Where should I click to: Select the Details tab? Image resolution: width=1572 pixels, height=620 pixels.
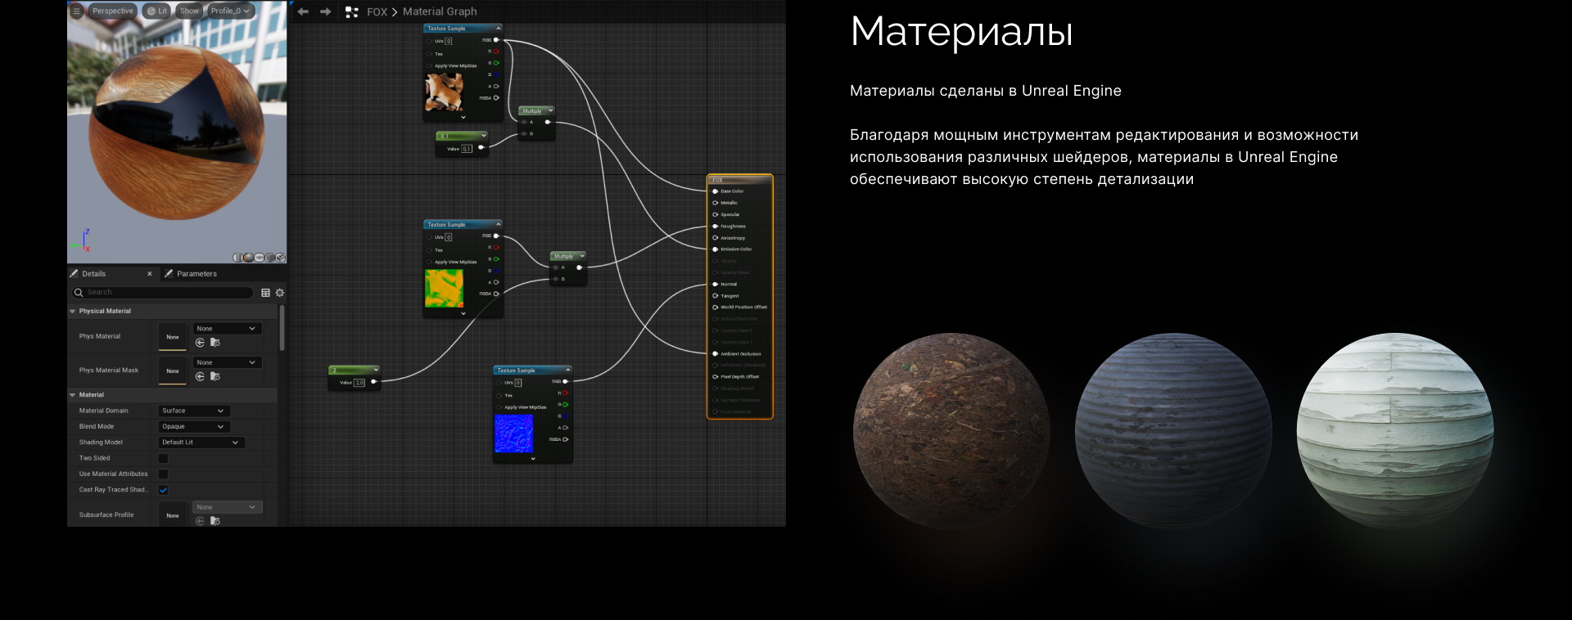point(93,274)
